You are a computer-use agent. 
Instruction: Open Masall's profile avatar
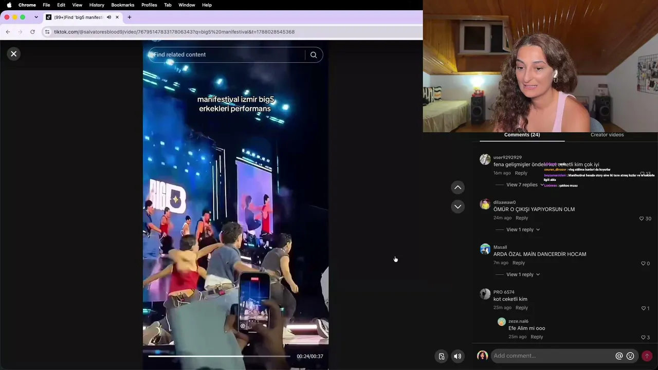pos(485,249)
